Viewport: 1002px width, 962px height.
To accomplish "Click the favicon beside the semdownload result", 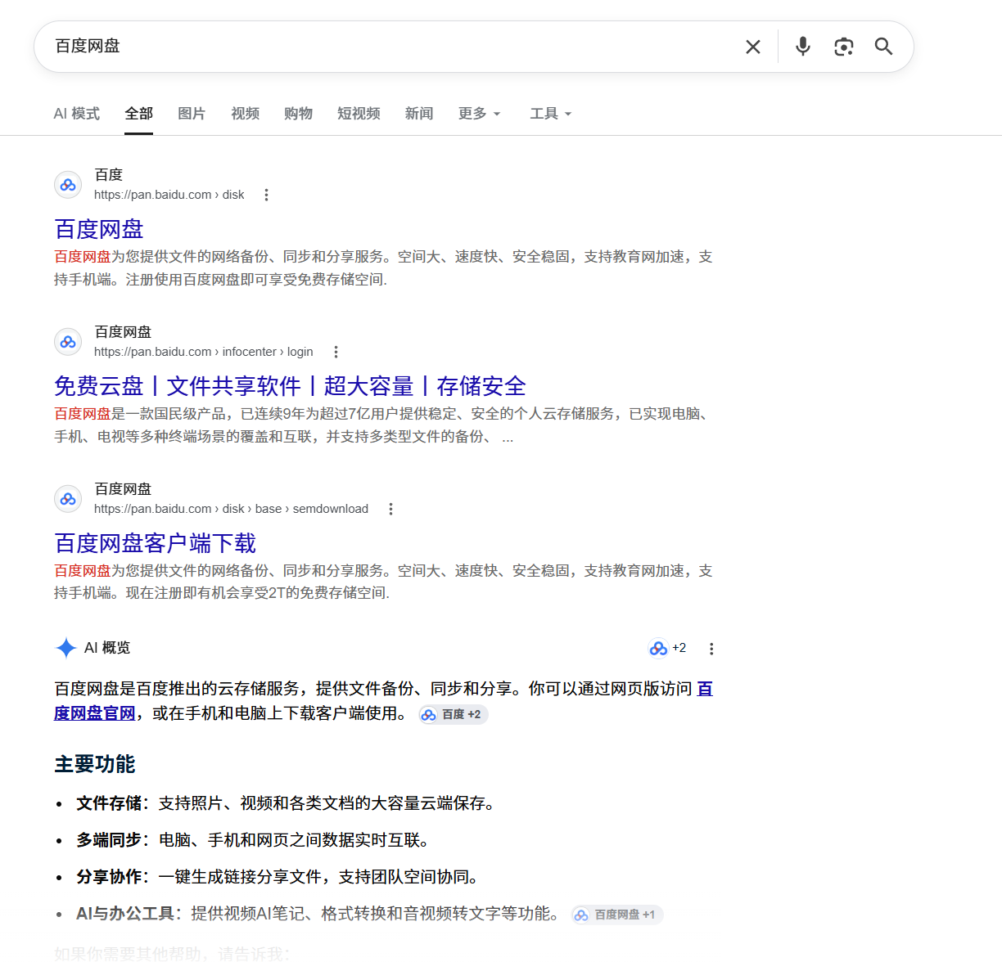I will tap(68, 499).
